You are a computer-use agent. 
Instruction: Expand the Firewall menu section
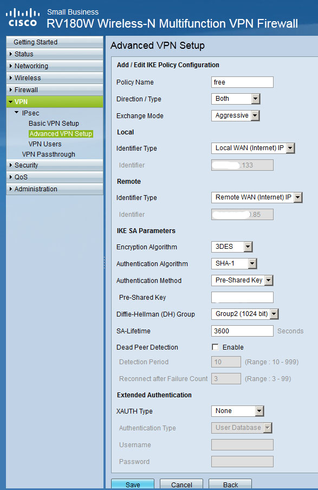point(54,89)
